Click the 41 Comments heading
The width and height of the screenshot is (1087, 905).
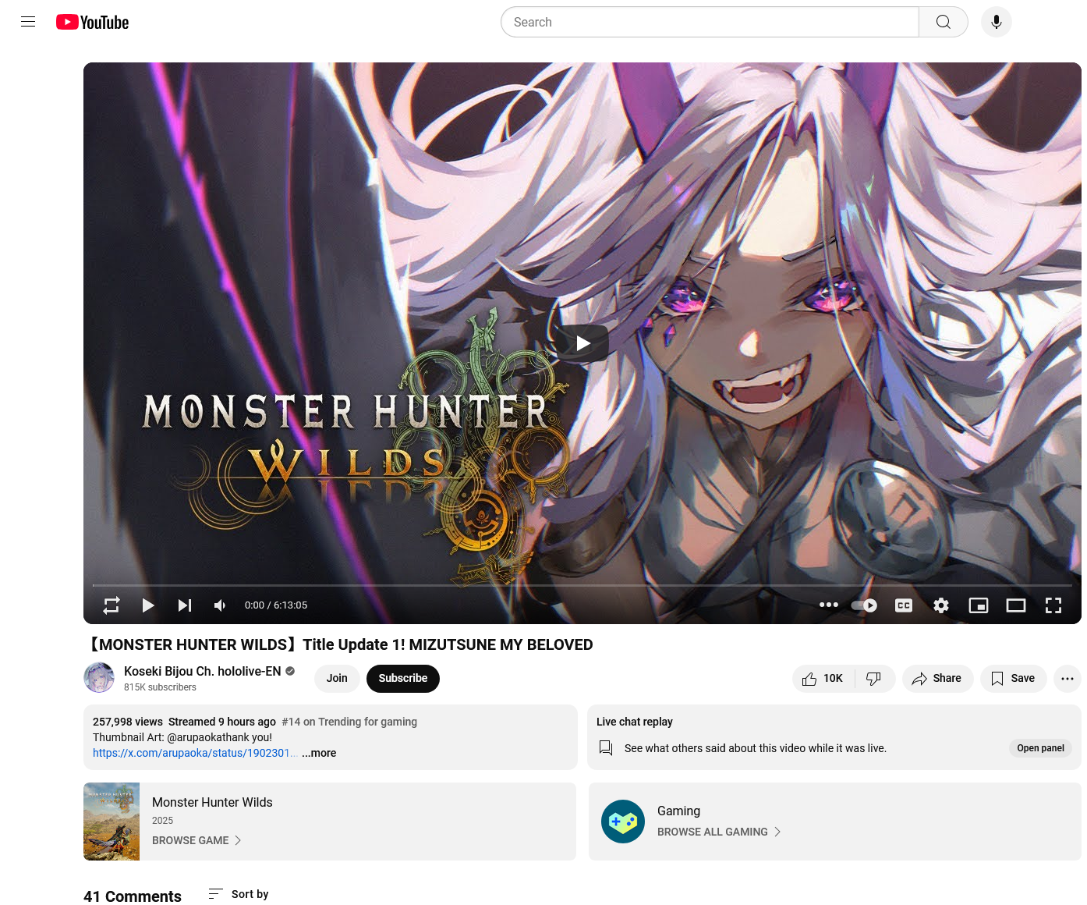click(x=133, y=896)
